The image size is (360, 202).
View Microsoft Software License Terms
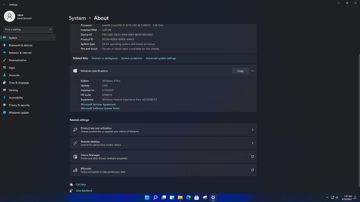[100, 108]
